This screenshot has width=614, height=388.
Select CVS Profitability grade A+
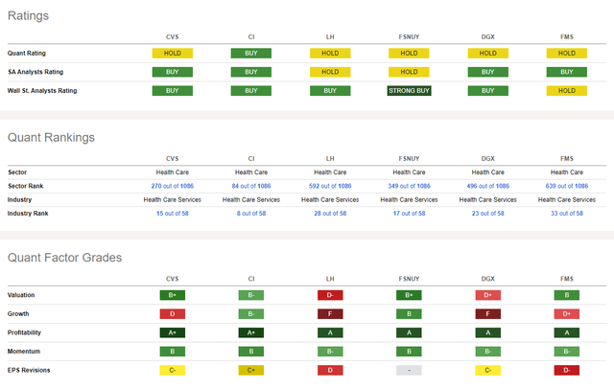pyautogui.click(x=173, y=332)
